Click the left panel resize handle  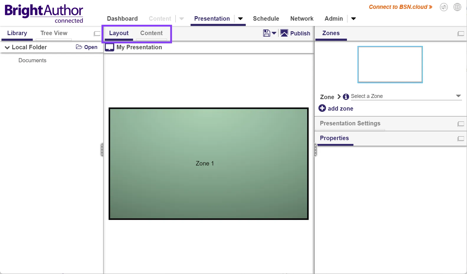point(102,150)
